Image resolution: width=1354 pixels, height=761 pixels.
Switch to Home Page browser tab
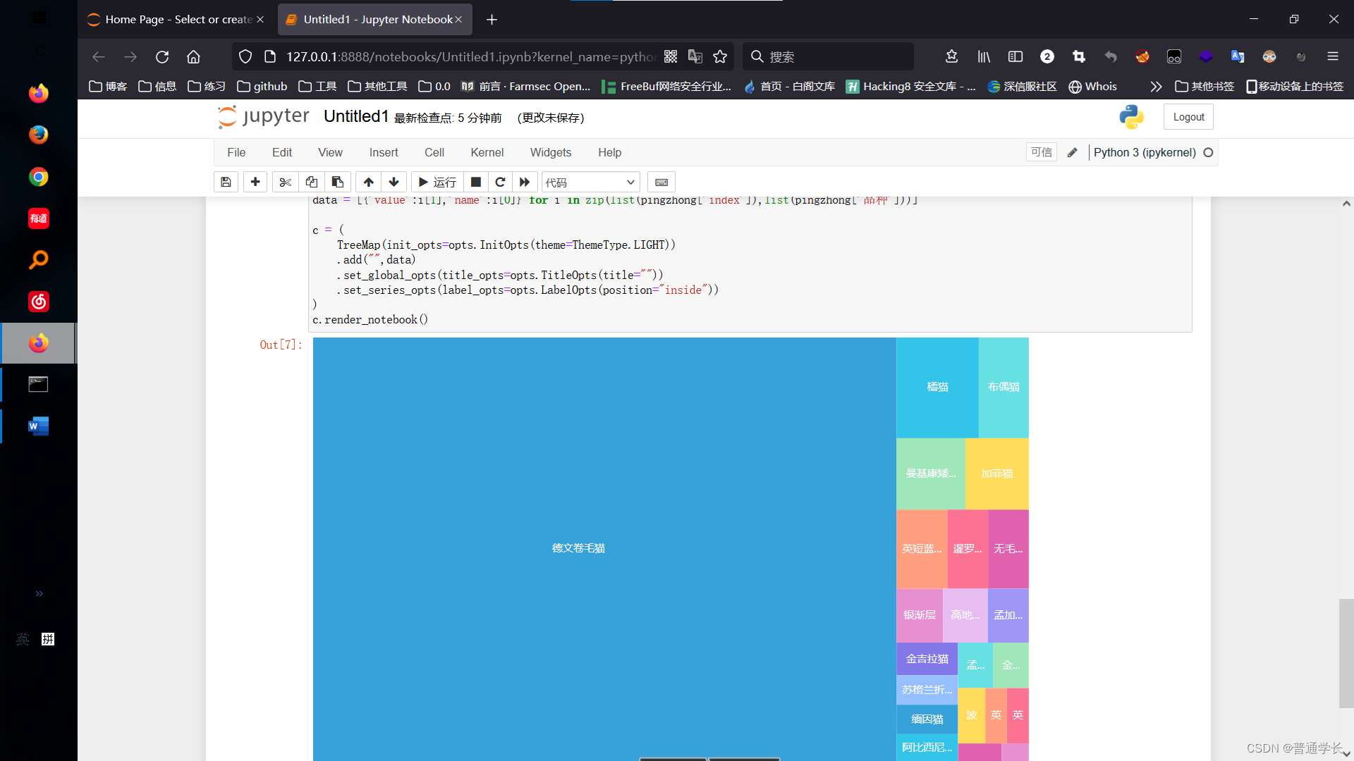coord(173,19)
